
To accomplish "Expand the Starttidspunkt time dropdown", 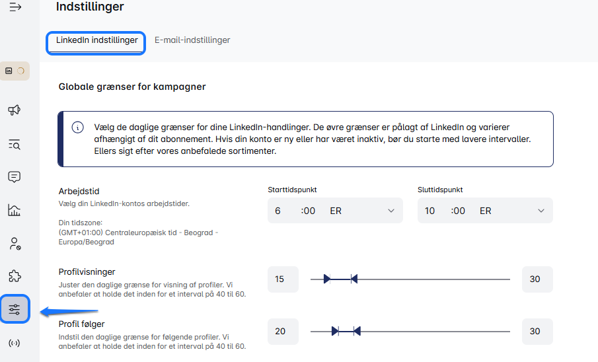I will 391,211.
